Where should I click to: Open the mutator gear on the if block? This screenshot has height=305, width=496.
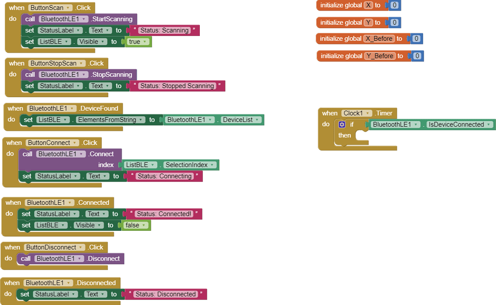[x=341, y=124]
